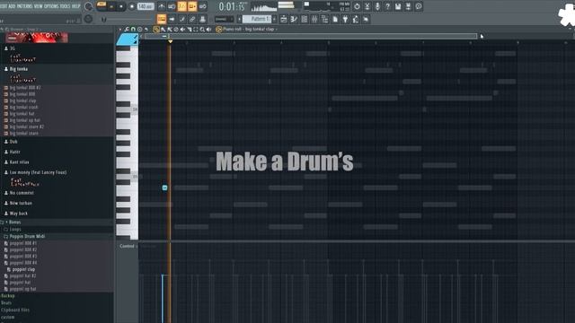Toggle the piano roll magnet snap icon
This screenshot has height=323, width=575.
pos(133,30)
